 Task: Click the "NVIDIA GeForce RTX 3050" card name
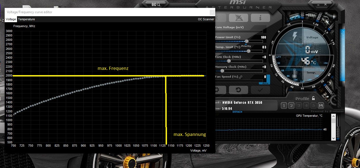pos(242,102)
